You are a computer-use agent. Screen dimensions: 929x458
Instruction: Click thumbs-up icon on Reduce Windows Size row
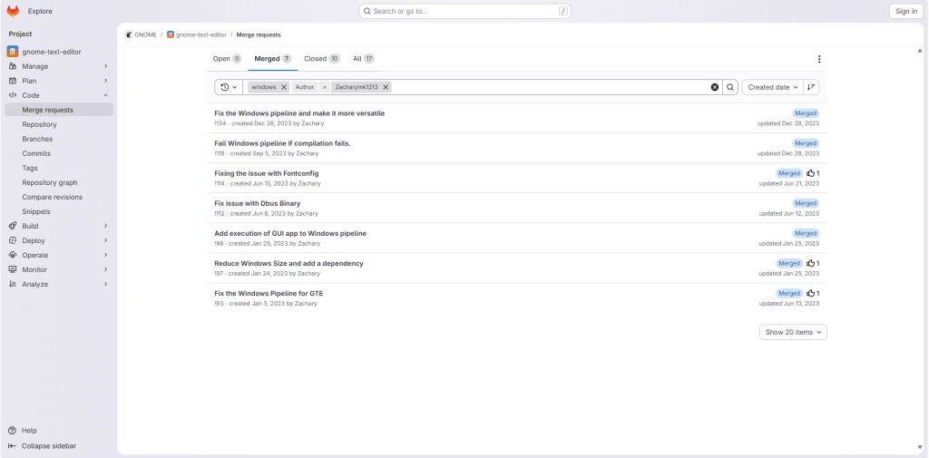(x=810, y=263)
